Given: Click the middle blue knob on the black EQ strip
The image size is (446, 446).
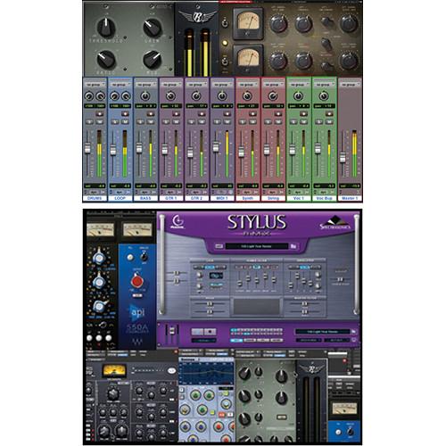Looking at the screenshot, I should [98, 281].
